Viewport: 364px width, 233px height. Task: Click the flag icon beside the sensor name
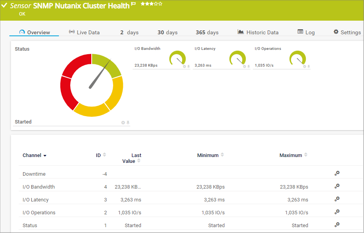(x=133, y=4)
